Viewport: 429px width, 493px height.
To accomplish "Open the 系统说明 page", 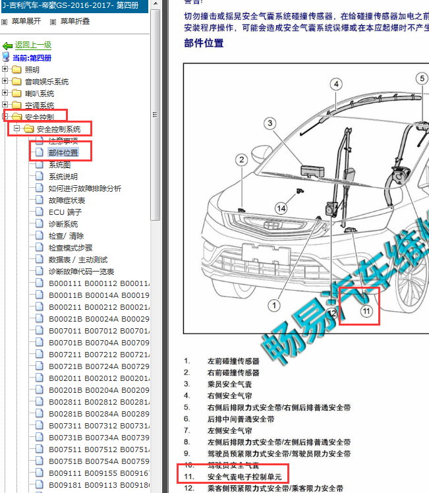I will click(63, 177).
